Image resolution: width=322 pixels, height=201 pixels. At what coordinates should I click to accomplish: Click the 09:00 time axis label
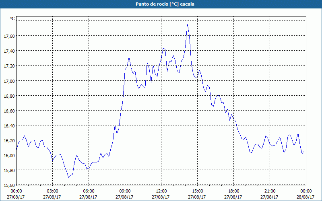(125, 191)
